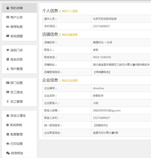Click the 店铺信息 section heading
This screenshot has height=158, width=151.
(50, 34)
